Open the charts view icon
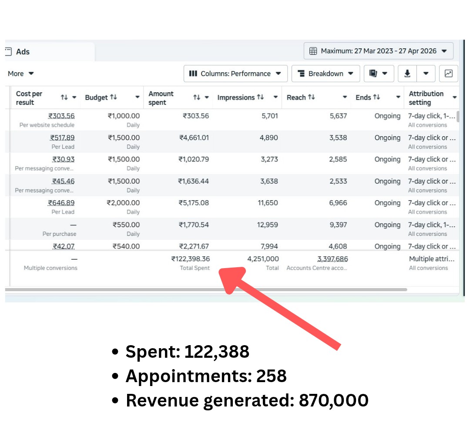 448,74
